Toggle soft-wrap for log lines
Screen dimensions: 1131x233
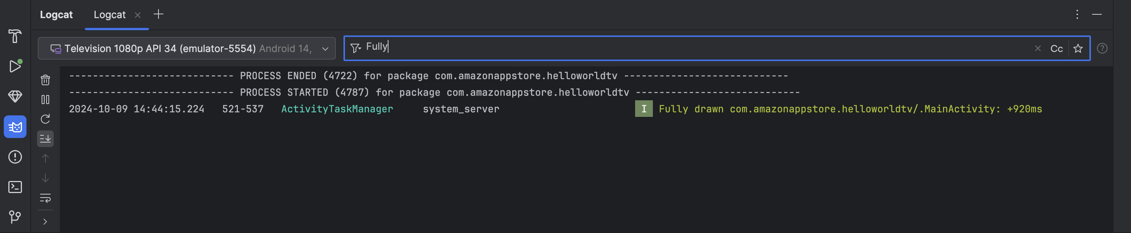point(45,198)
